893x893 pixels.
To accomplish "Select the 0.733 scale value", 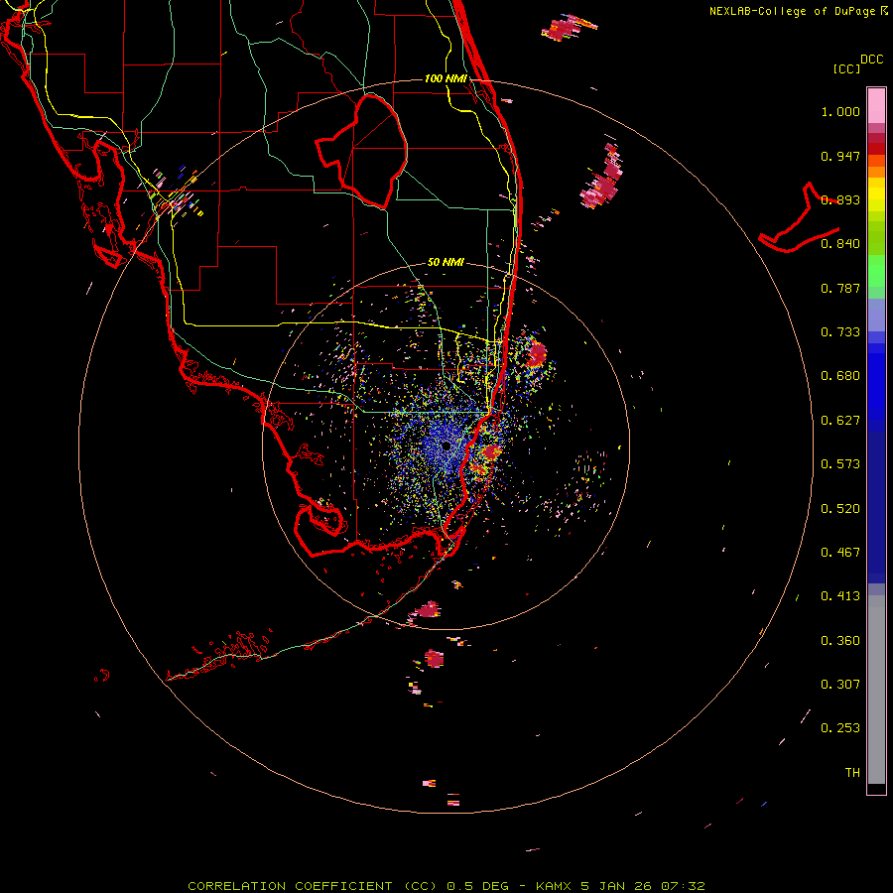I will pos(840,332).
